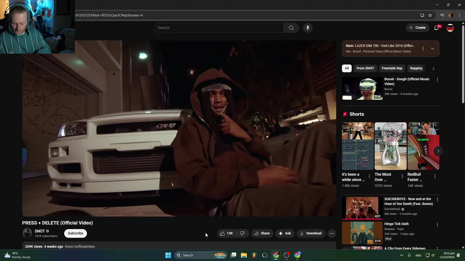Show more Shorts with the next arrow
This screenshot has width=465, height=261.
pyautogui.click(x=438, y=151)
